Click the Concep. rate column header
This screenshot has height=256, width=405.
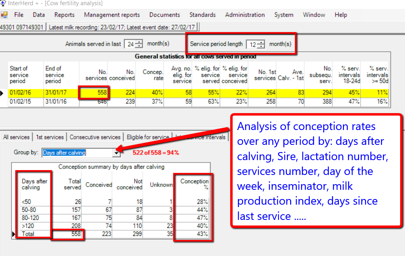[x=150, y=75]
